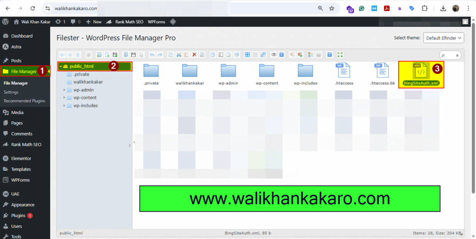Show file info with blue info icon
The width and height of the screenshot is (476, 239).
282,55
